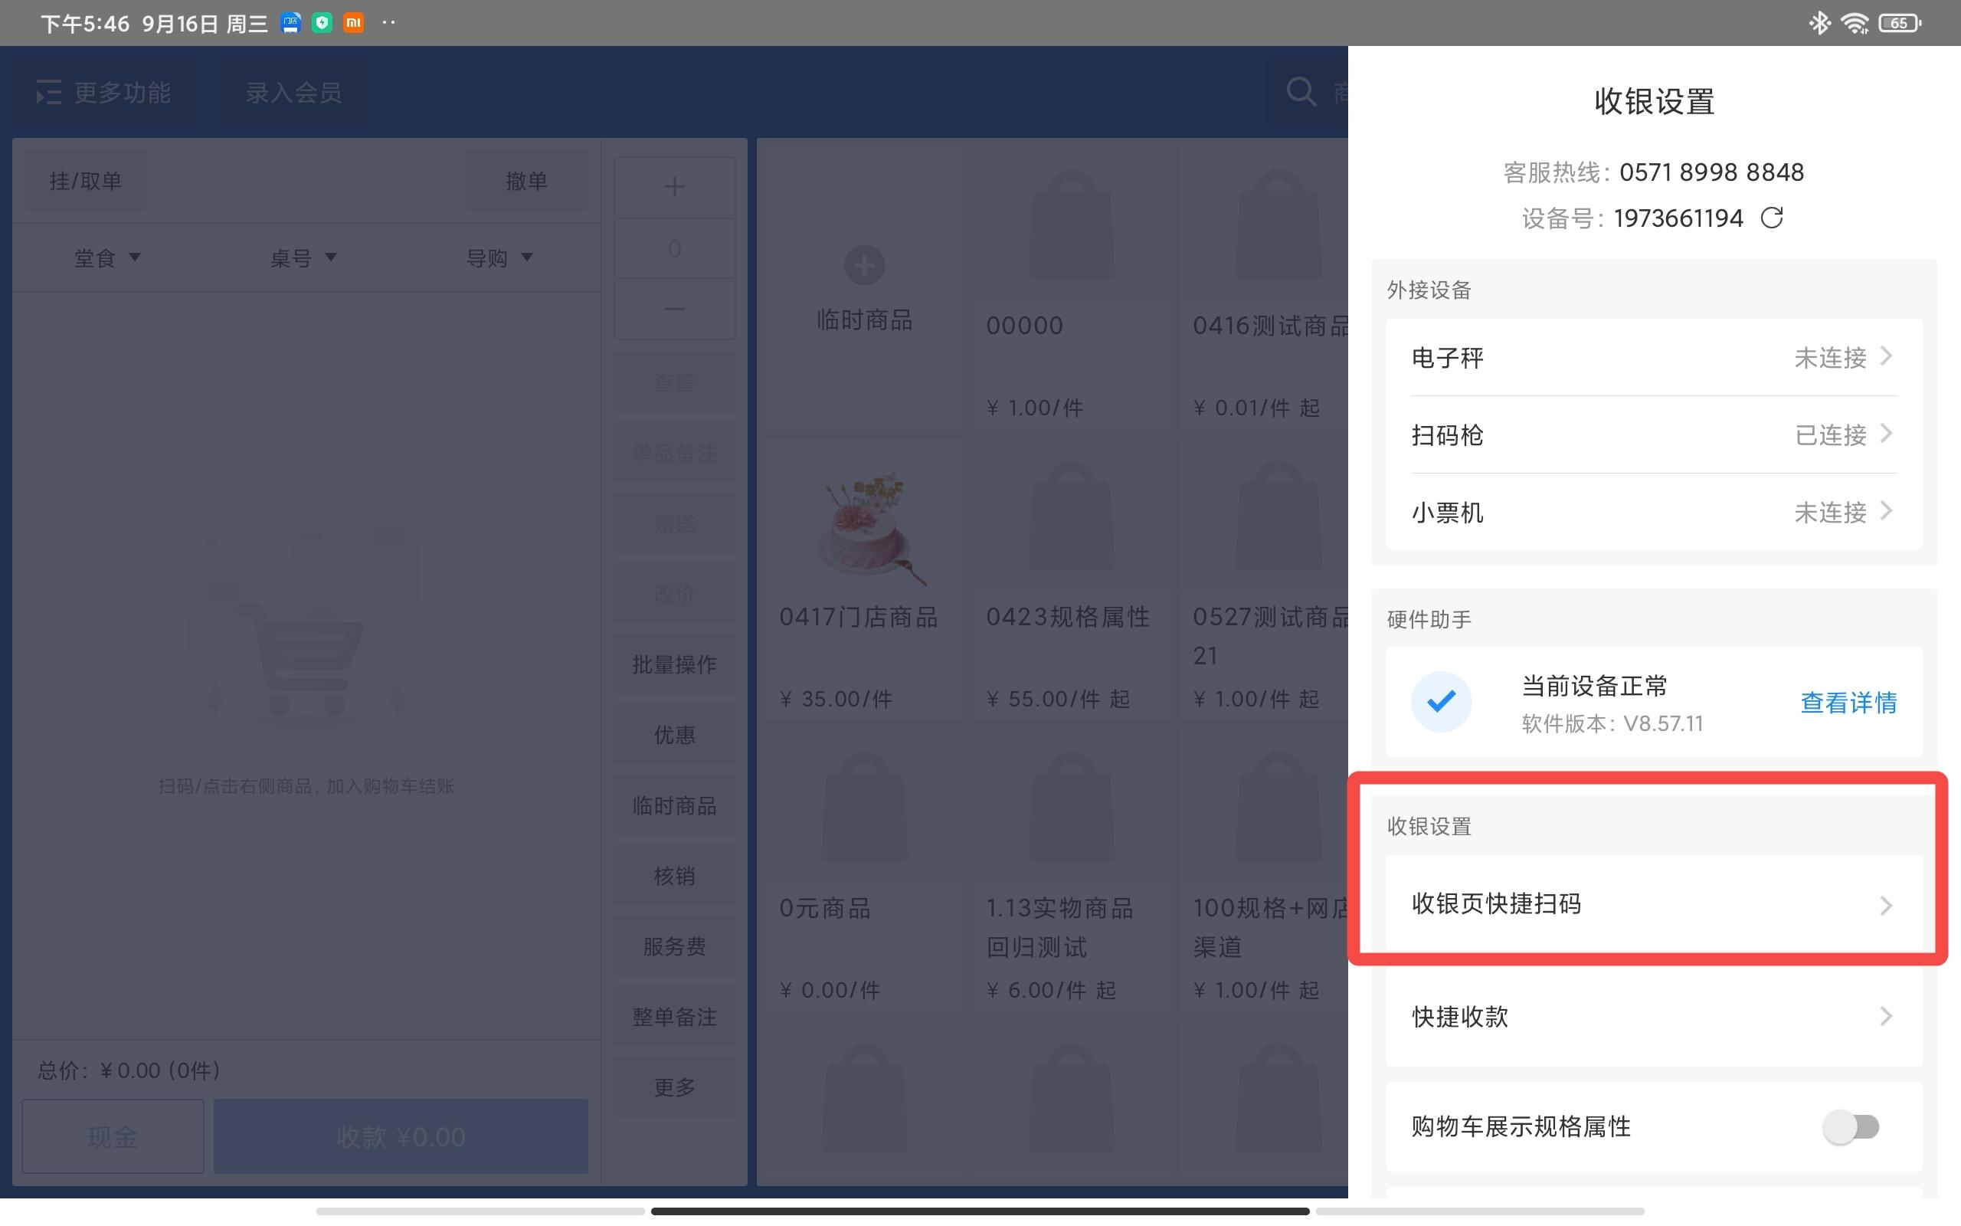Click the Bluetooth icon in the status bar

click(x=1819, y=23)
